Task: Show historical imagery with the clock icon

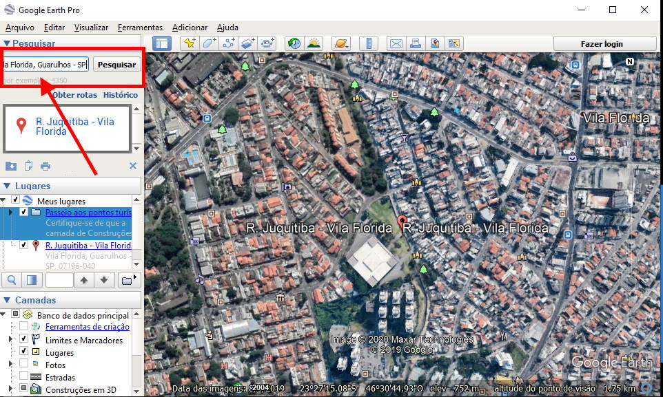Action: pyautogui.click(x=294, y=43)
